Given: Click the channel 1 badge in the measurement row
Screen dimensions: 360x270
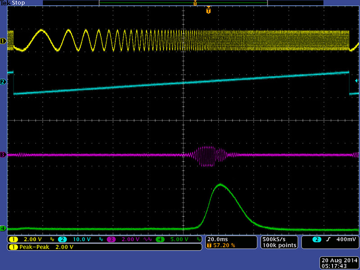Looking at the screenshot, I should [13, 247].
